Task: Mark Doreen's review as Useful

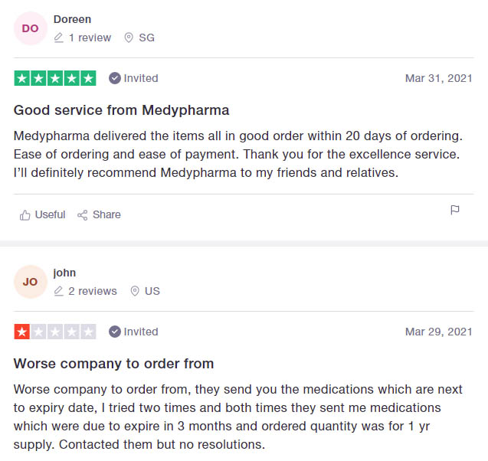Action: tap(50, 215)
